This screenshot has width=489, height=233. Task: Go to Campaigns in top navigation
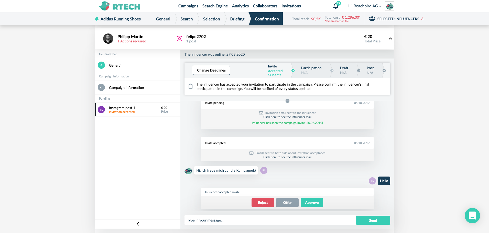[188, 6]
